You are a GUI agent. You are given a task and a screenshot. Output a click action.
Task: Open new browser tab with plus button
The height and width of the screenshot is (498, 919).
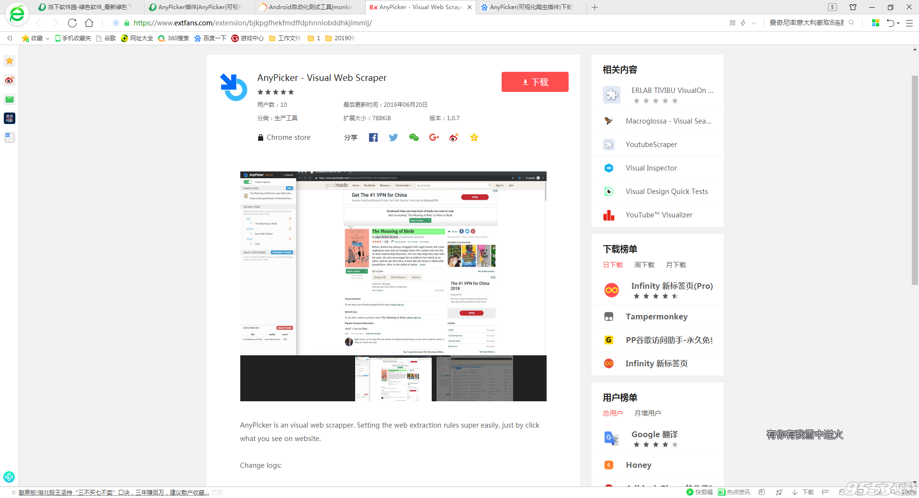[x=594, y=7]
